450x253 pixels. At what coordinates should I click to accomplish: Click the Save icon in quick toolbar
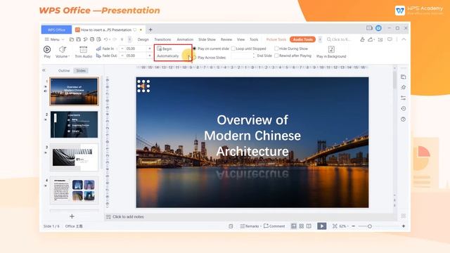[x=78, y=39]
